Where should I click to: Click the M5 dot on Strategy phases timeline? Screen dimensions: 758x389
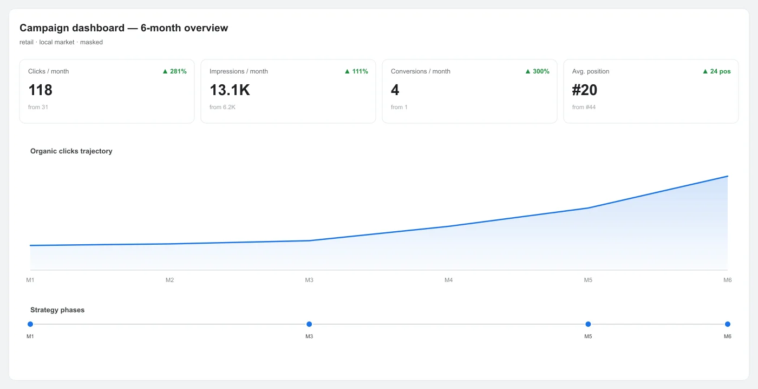tap(588, 324)
